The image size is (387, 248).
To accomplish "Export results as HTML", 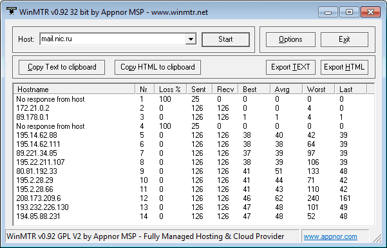I will [345, 67].
